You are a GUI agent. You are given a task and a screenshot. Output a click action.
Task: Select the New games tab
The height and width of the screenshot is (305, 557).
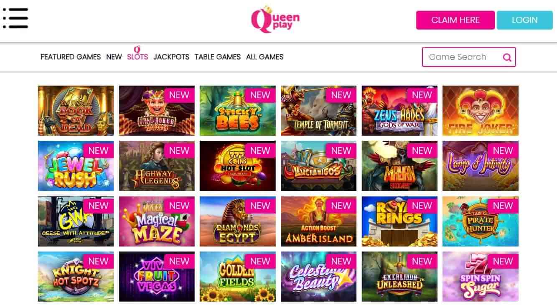pyautogui.click(x=114, y=57)
